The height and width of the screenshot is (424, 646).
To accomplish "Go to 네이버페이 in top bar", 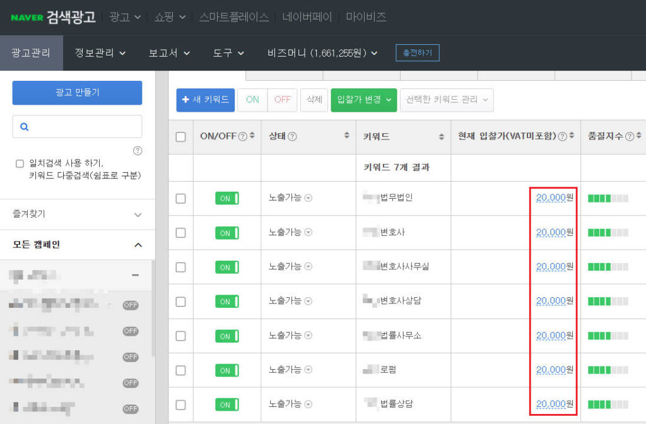I will click(307, 17).
